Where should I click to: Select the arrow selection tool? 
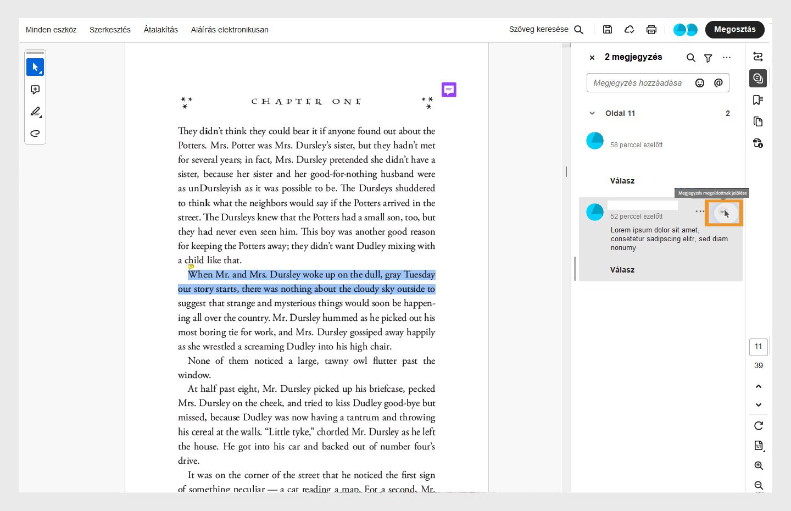pos(35,67)
